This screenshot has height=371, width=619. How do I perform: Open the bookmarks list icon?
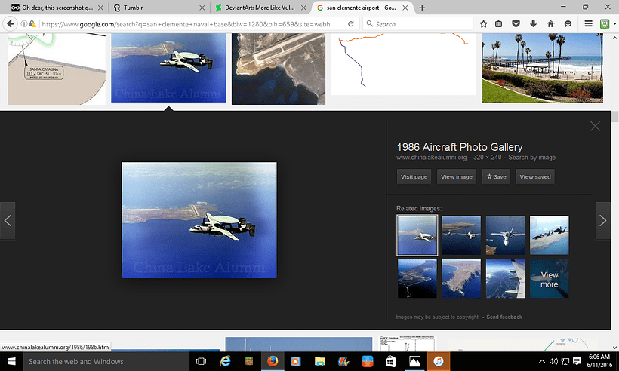coord(498,24)
